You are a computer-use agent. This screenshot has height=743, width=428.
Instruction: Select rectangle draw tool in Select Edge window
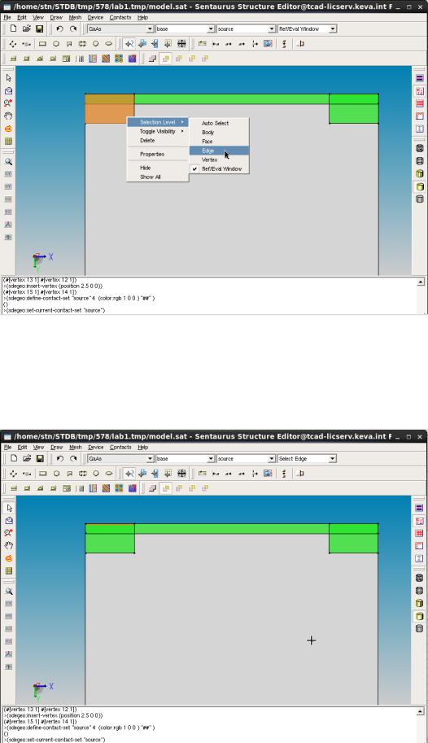(x=42, y=474)
